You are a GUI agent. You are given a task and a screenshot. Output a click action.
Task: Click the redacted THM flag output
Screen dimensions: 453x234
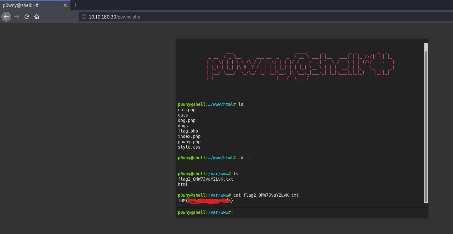[x=206, y=200]
